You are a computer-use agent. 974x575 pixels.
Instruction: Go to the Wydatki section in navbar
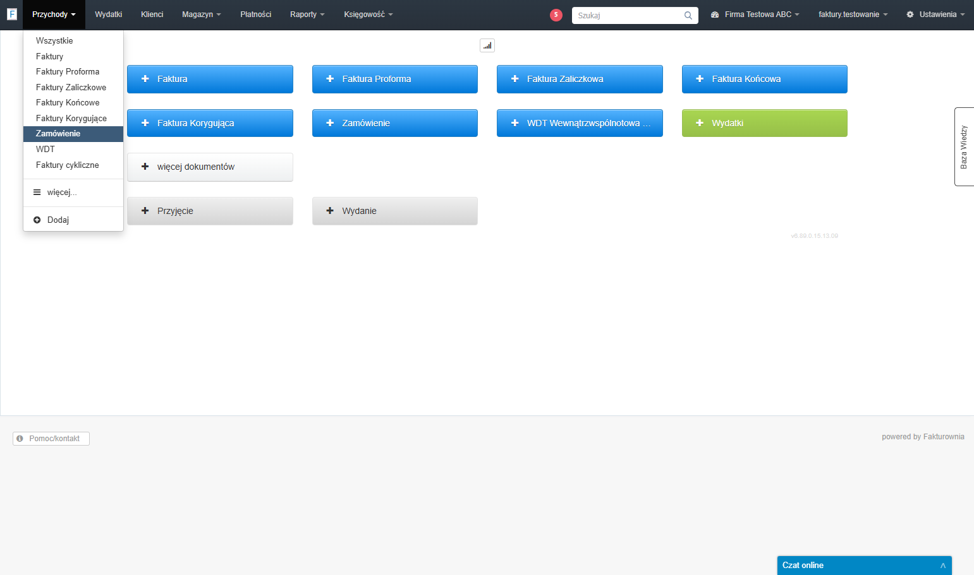click(x=109, y=15)
